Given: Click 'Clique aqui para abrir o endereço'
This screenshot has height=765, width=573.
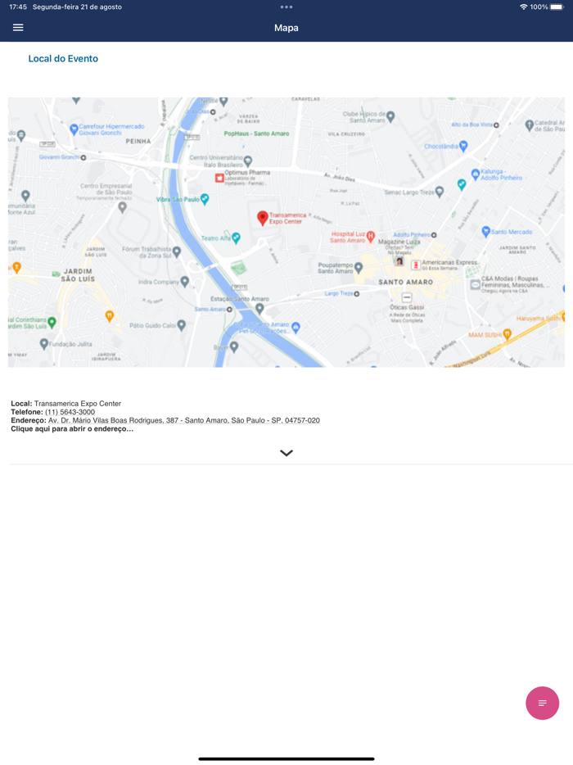Looking at the screenshot, I should (72, 429).
